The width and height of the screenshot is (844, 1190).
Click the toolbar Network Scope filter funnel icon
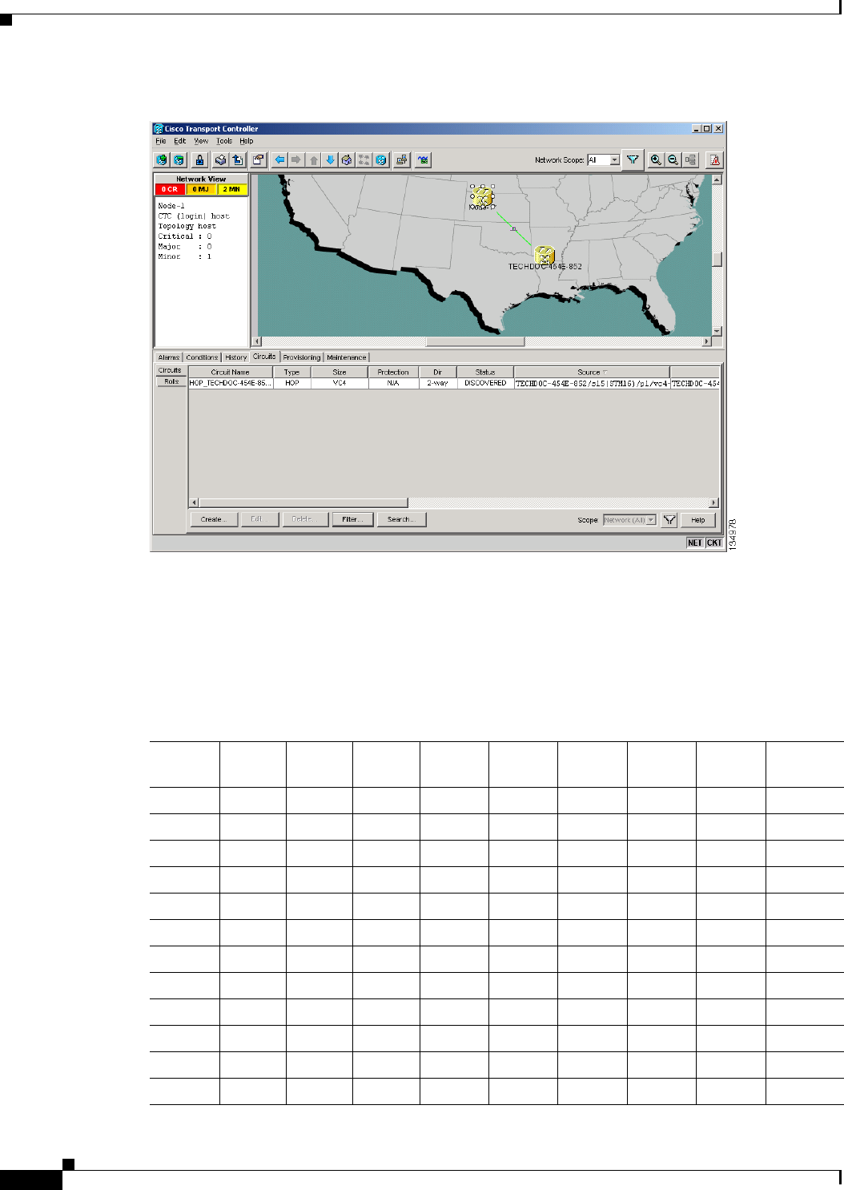[633, 160]
